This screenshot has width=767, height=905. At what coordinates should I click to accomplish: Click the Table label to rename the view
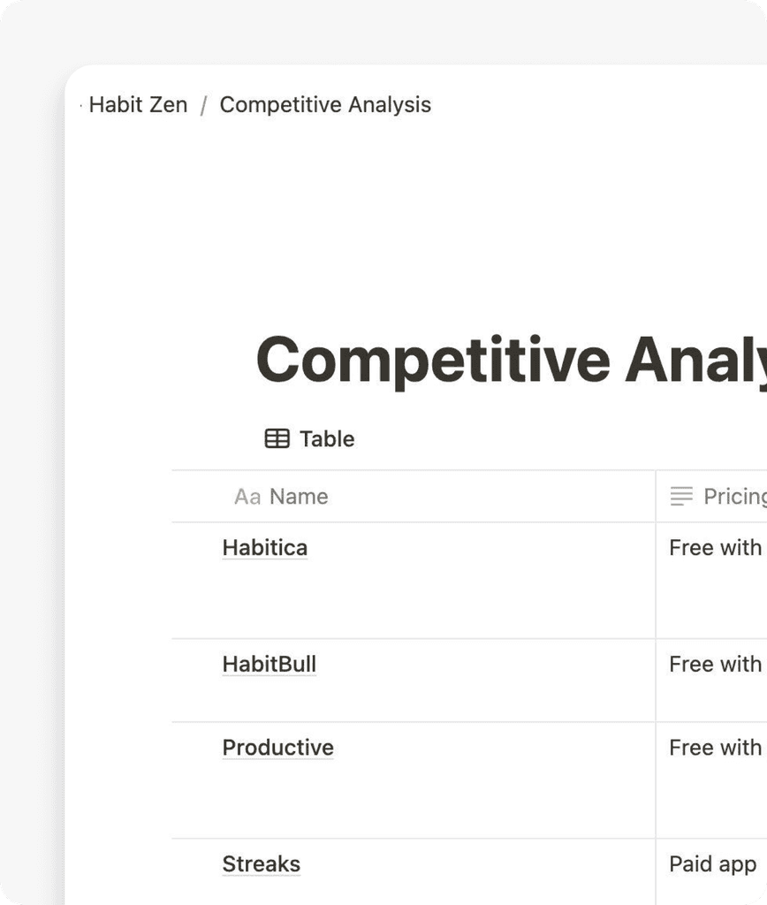[328, 437]
